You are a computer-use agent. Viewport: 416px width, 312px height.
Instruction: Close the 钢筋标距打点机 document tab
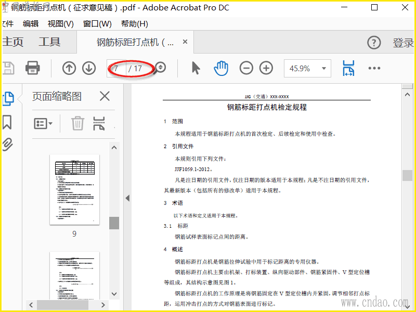pyautogui.click(x=185, y=42)
